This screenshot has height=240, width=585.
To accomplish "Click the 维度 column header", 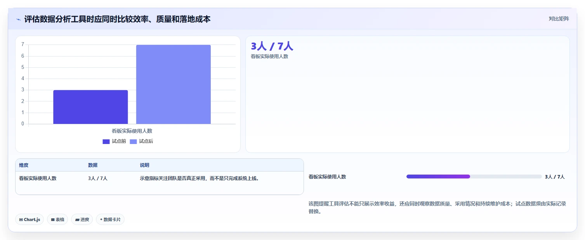I will (24, 165).
